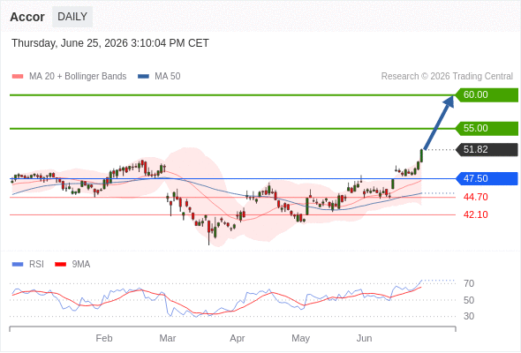Click 'Research © 2026 Trading Central' credit
The width and height of the screenshot is (521, 353).
pos(447,77)
